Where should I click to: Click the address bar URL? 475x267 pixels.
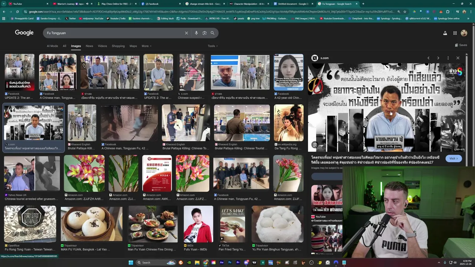click(x=212, y=11)
